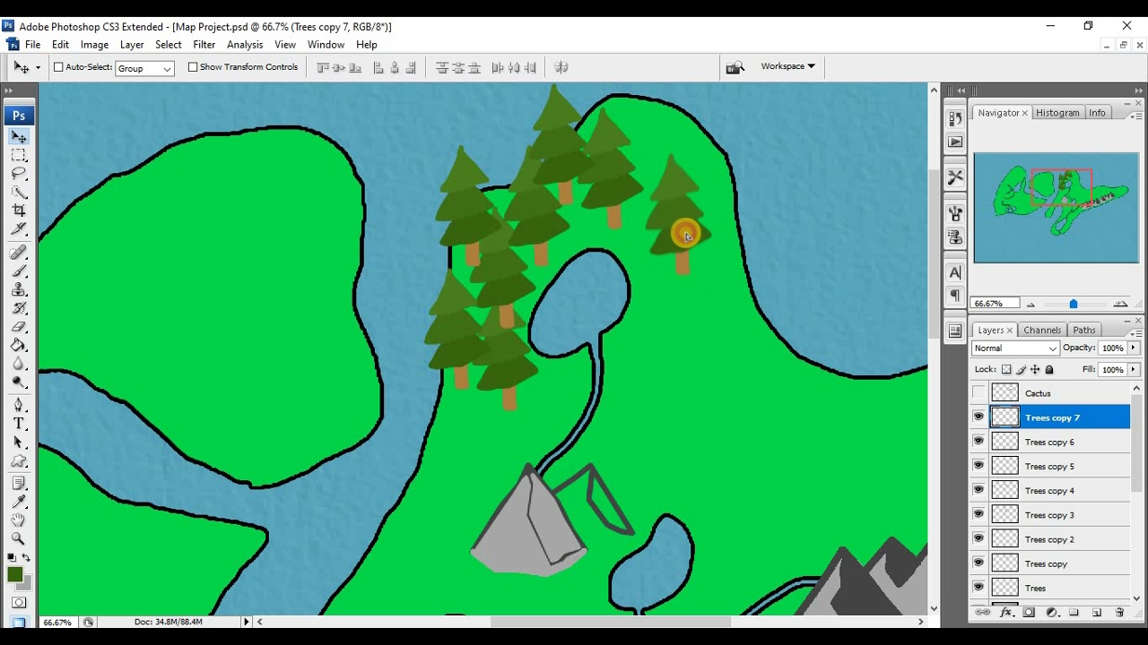
Task: Select the Zoom tool
Action: click(19, 538)
